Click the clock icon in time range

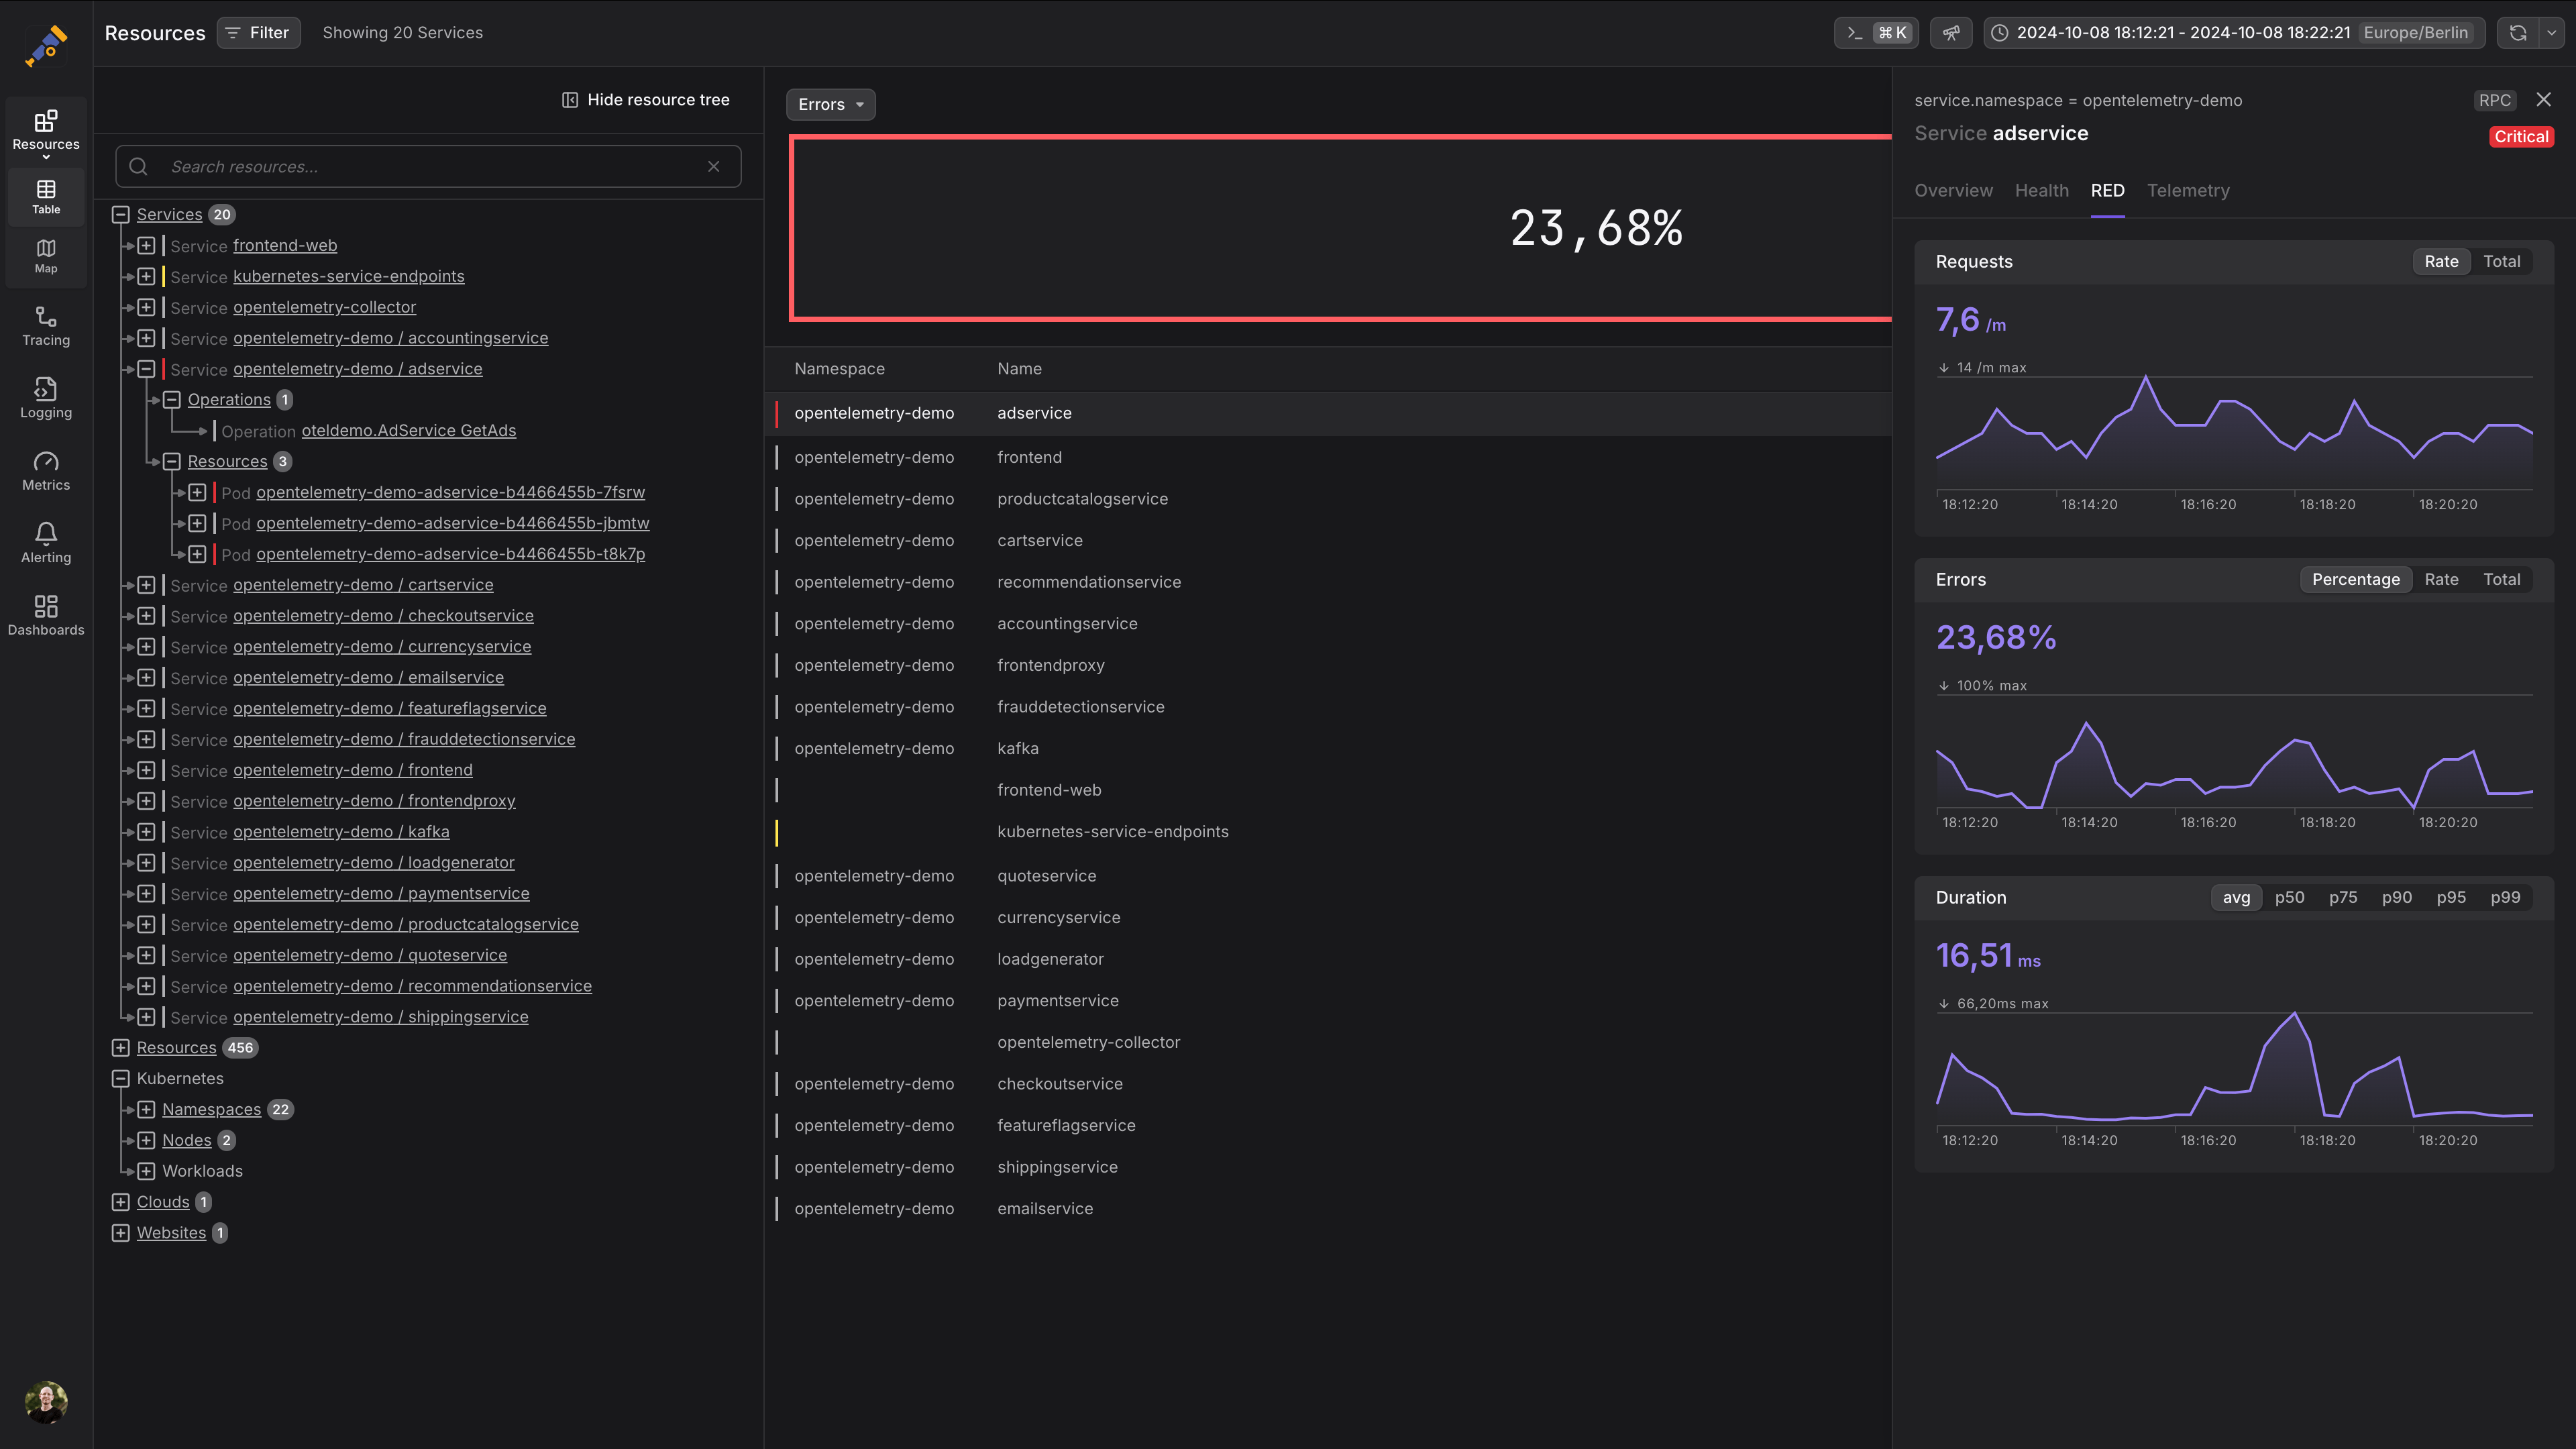coord(1999,33)
